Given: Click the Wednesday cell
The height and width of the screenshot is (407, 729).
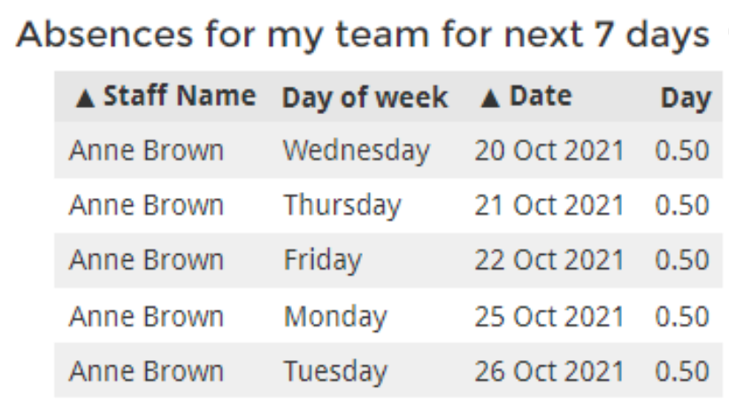Looking at the screenshot, I should (356, 150).
